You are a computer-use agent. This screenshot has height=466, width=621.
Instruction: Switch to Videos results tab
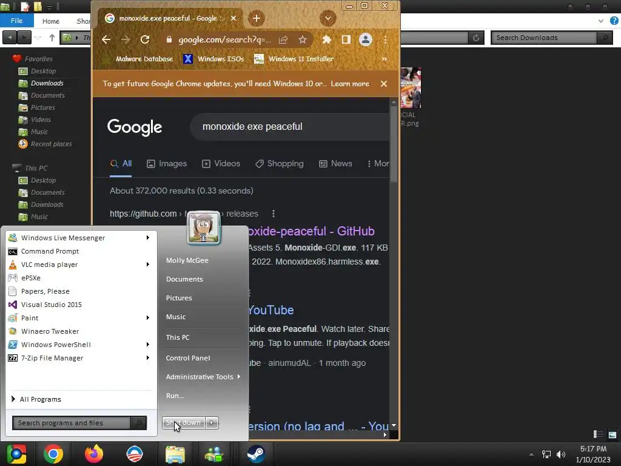point(221,164)
